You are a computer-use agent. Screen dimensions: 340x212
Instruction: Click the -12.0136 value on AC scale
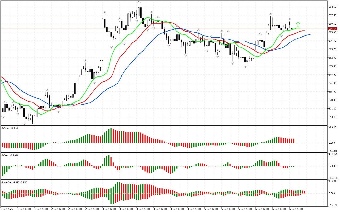click(x=333, y=178)
